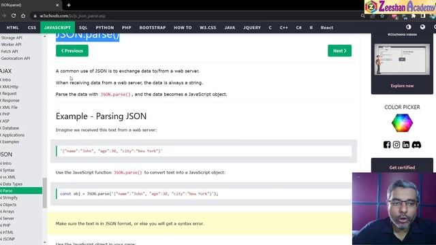Click the share page icon in address bar
Image resolution: width=436 pixels, height=245 pixels.
pyautogui.click(x=373, y=16)
